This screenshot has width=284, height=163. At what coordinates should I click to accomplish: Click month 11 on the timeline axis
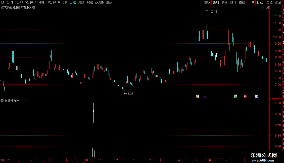(x=100, y=160)
